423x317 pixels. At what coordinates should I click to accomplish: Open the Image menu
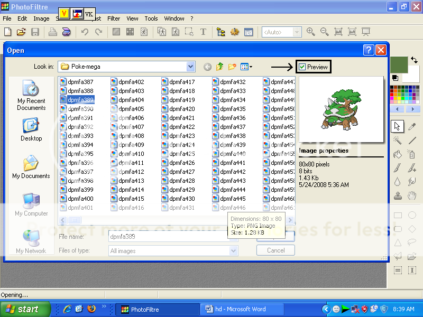pos(41,18)
